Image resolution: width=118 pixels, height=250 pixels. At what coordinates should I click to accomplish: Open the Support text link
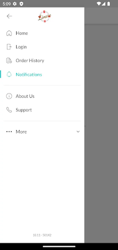[24, 110]
